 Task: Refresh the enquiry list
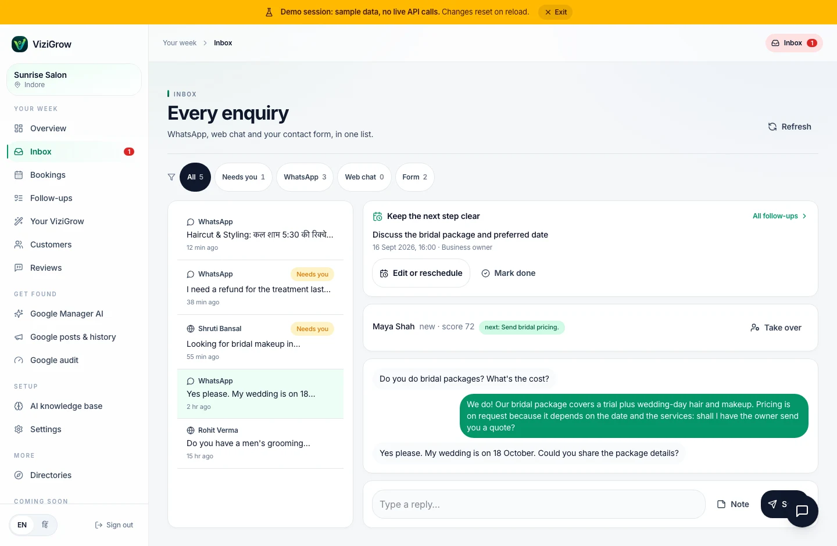click(789, 127)
